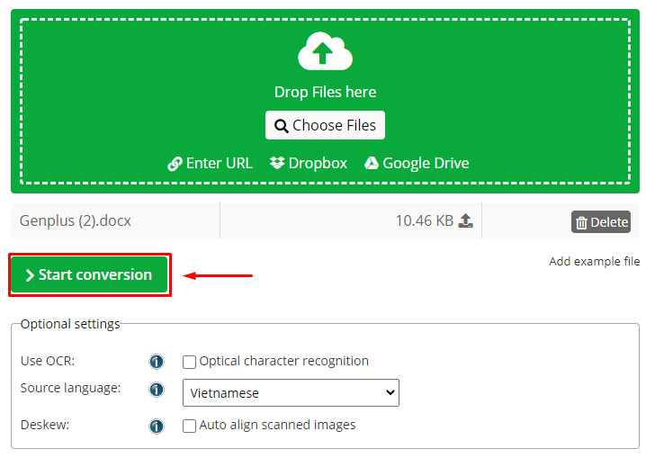This screenshot has height=458, width=646.
Task: Toggle Auto align scanned images checkbox
Action: (x=189, y=426)
